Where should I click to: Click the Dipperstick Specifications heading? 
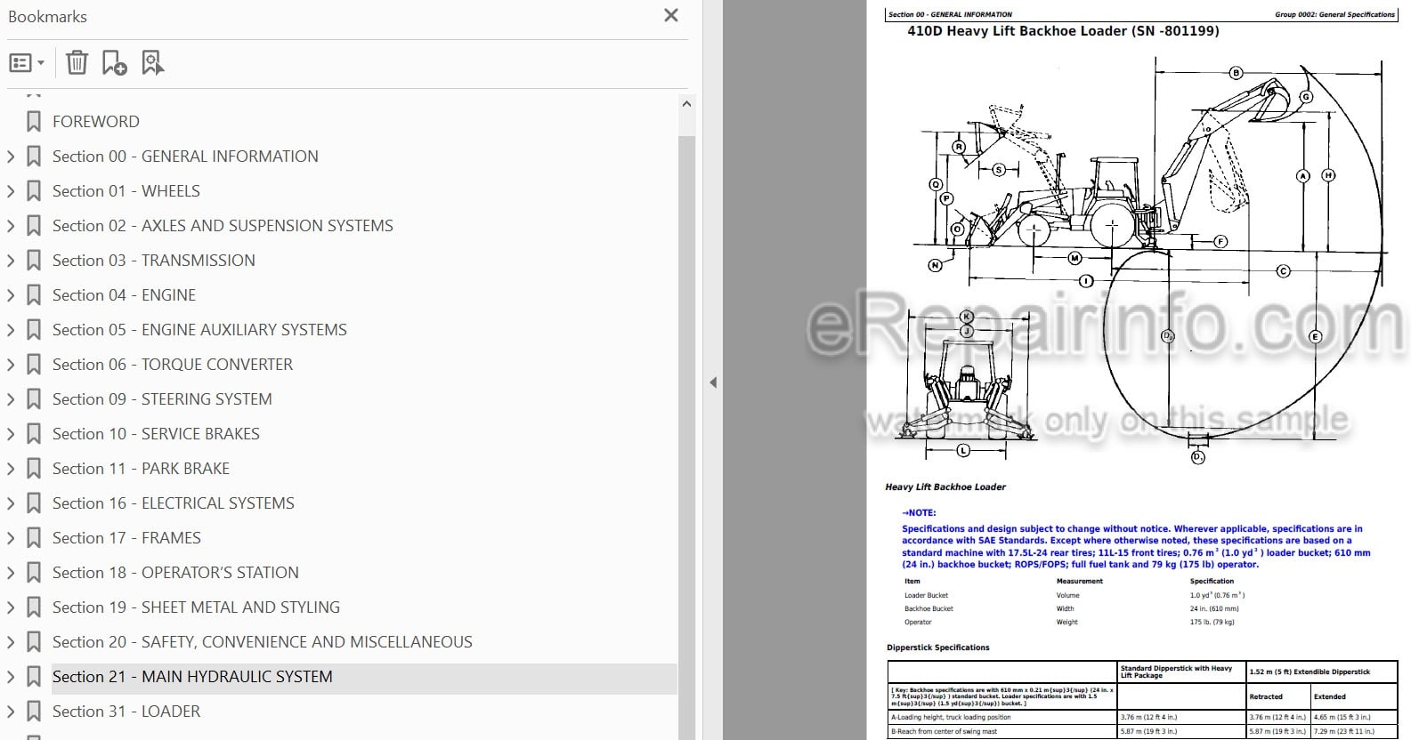938,647
